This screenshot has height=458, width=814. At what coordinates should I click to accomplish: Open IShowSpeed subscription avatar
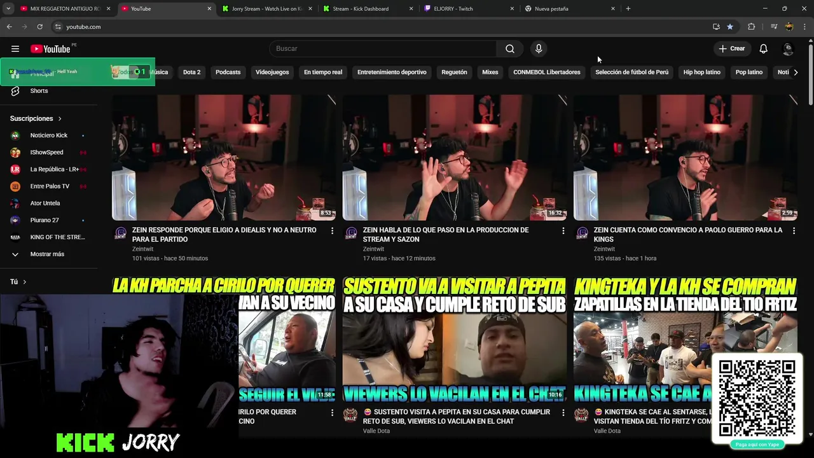(x=15, y=153)
